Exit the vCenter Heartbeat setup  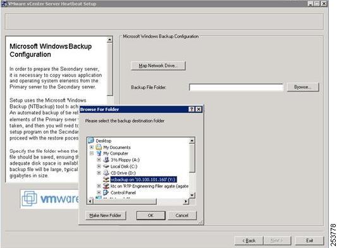[309, 240]
